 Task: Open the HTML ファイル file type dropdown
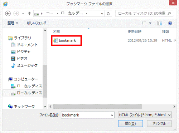(145, 115)
